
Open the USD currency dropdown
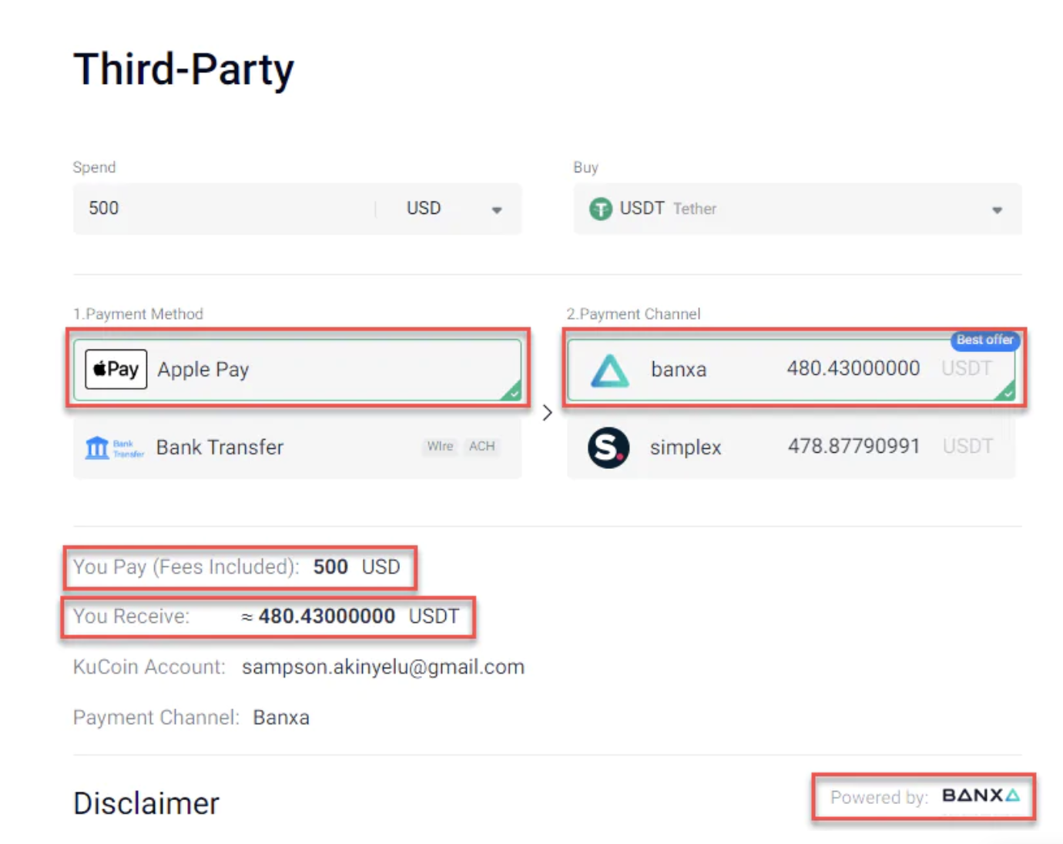coord(453,209)
